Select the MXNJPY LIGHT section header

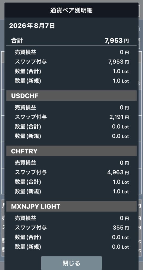(x=71, y=206)
